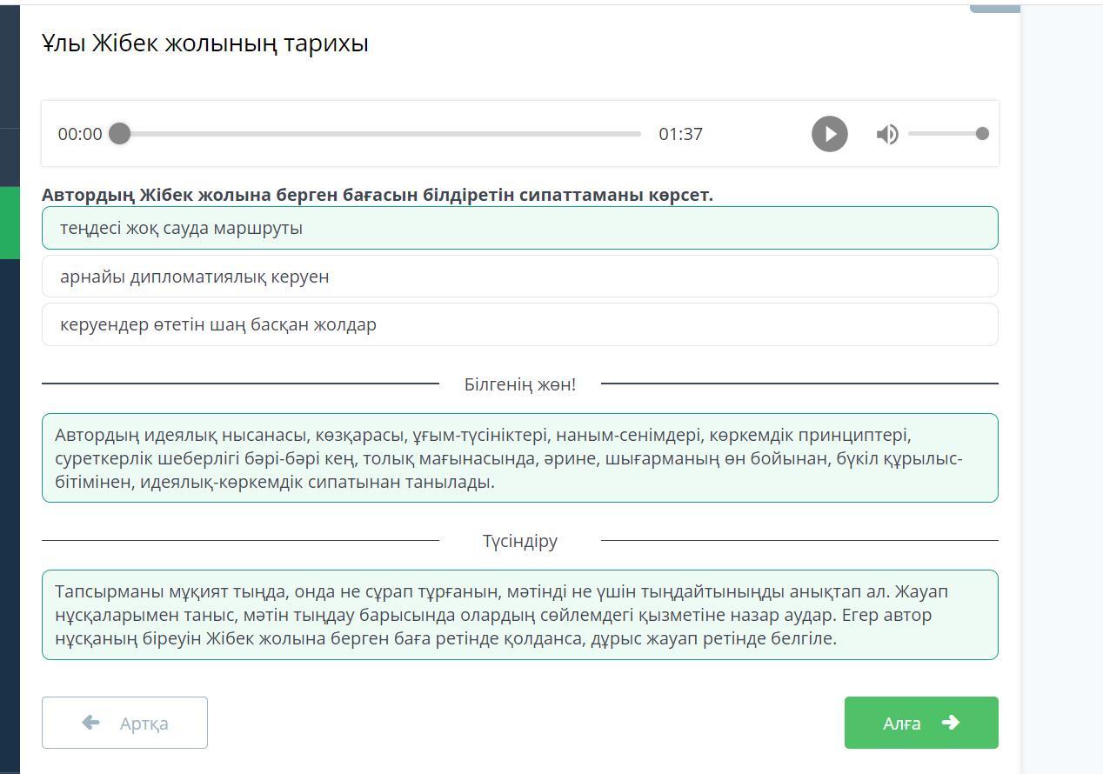Go back with the Артқа button
The height and width of the screenshot is (774, 1103).
(124, 723)
